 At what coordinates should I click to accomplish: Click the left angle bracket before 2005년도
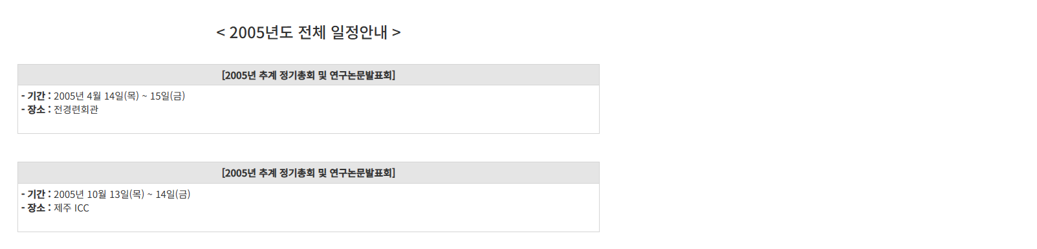221,33
